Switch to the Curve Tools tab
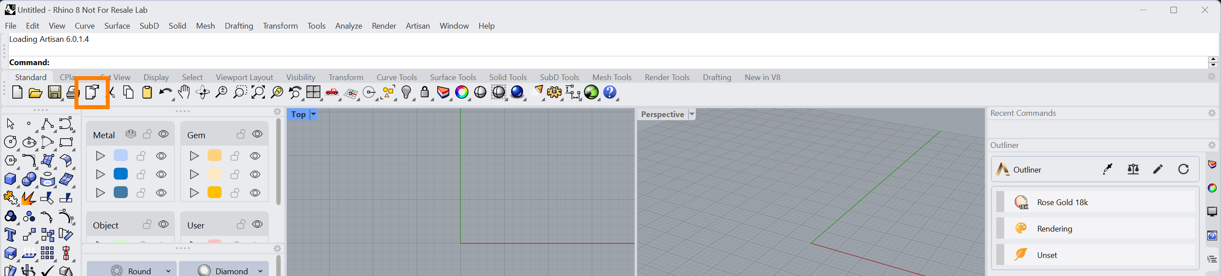 click(x=396, y=77)
